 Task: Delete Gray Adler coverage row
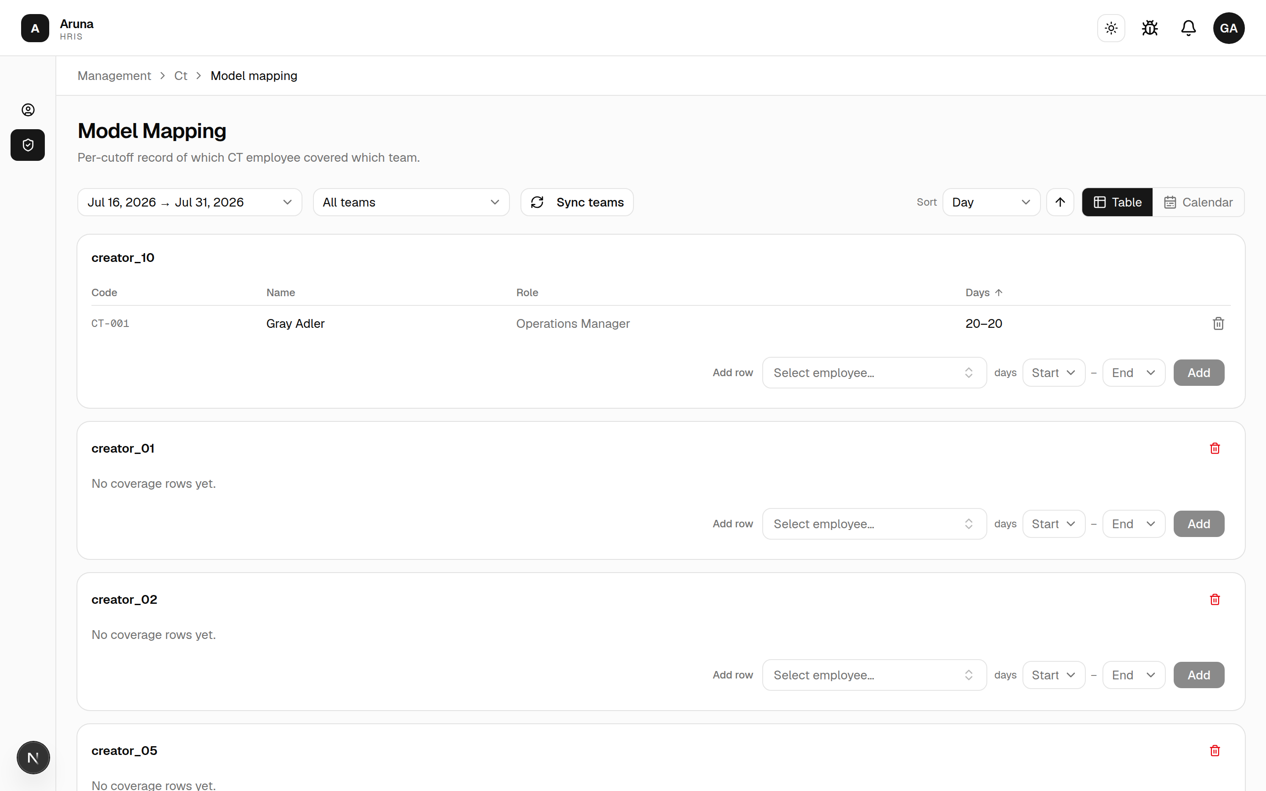(x=1219, y=324)
